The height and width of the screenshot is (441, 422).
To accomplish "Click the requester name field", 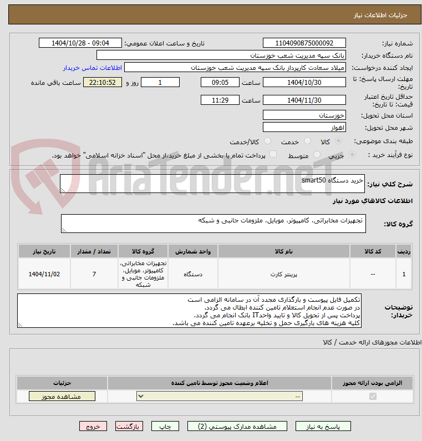I will (235, 68).
